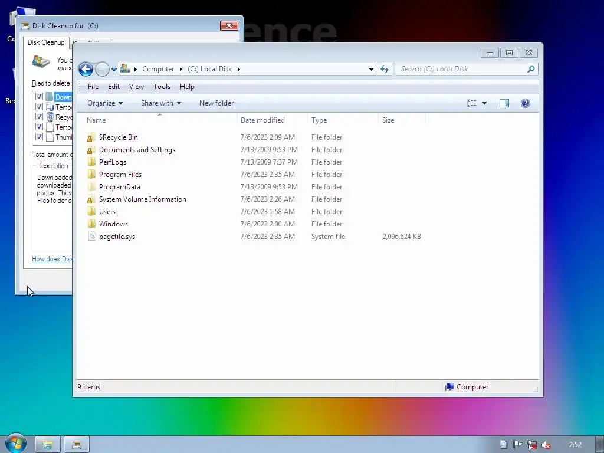Open the recent pages dropdown arrow
This screenshot has width=604, height=453.
114,70
